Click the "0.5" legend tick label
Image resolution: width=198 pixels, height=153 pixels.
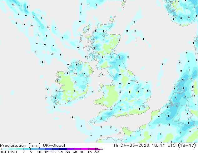11,152
